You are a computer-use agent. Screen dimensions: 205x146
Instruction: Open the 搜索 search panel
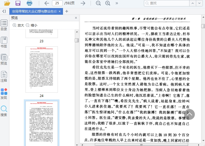(x=4, y=111)
